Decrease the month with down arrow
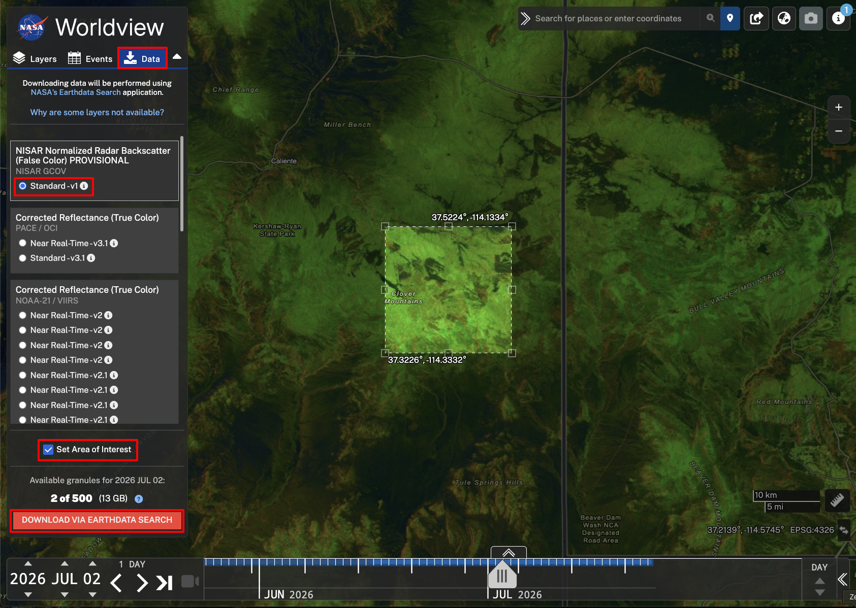Viewport: 856px width, 608px height. (x=65, y=594)
